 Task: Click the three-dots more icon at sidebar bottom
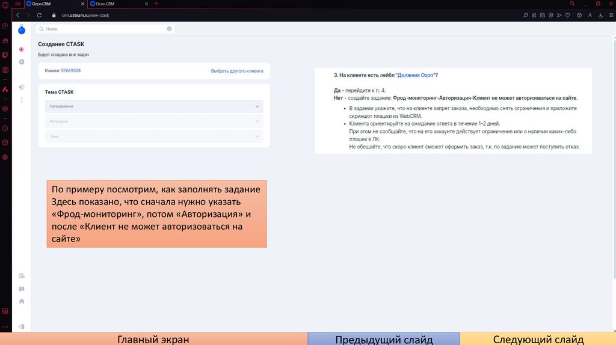[5, 326]
